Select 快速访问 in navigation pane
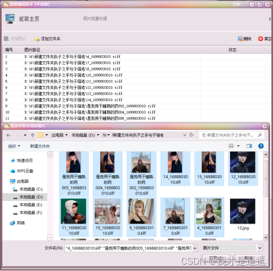Image resolution: width=273 pixels, height=271 pixels. pyautogui.click(x=22, y=160)
